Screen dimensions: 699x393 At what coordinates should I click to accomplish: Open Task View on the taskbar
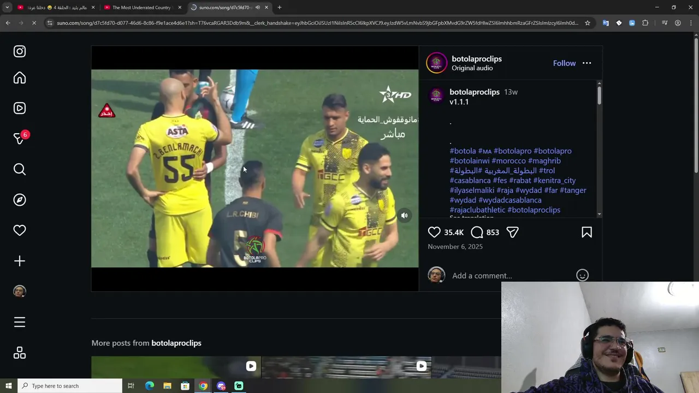click(131, 386)
